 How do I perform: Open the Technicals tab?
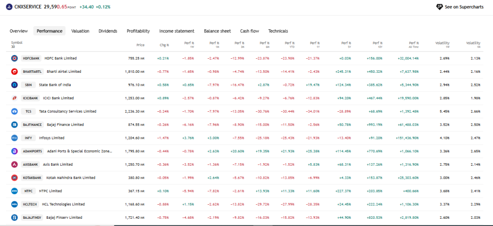point(278,31)
